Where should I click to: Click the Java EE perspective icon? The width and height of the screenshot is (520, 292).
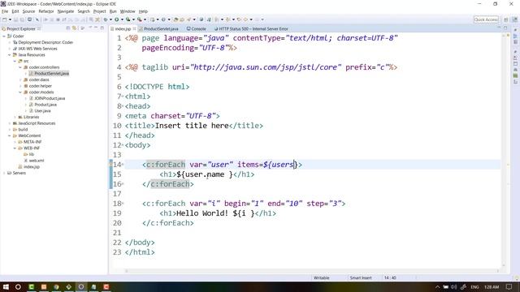[515, 19]
